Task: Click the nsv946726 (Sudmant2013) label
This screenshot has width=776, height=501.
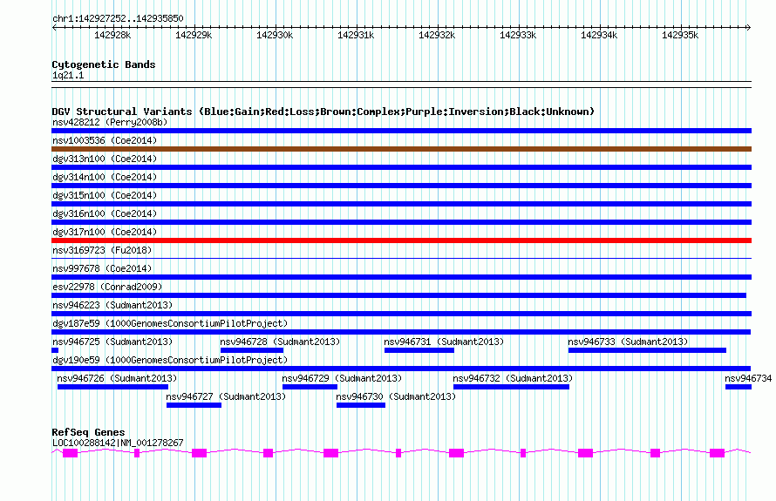Action: click(x=117, y=378)
